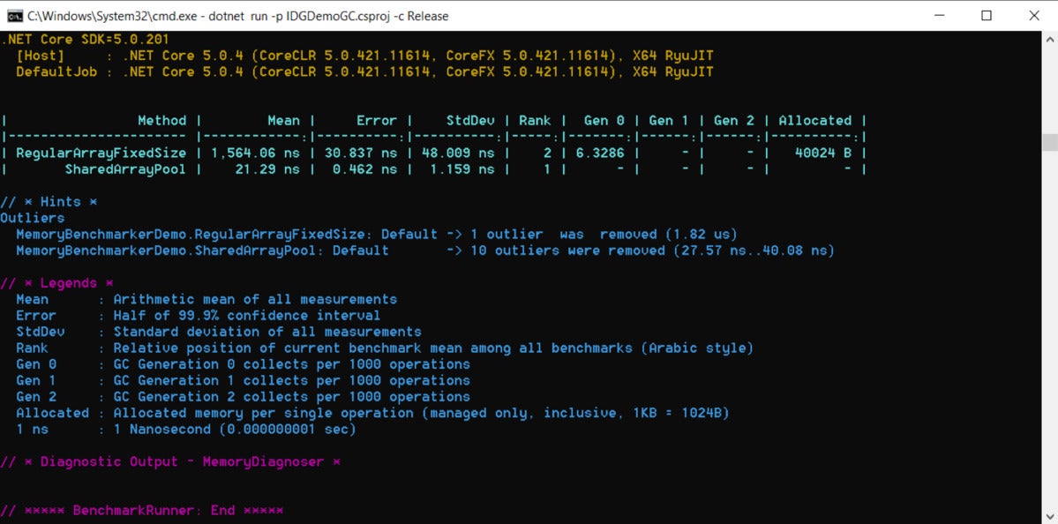Click the 'Relative position of current benchmark' legend
The height and width of the screenshot is (524, 1058).
point(433,348)
